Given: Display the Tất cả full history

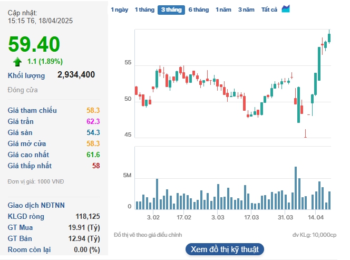Looking at the screenshot, I should (269, 10).
